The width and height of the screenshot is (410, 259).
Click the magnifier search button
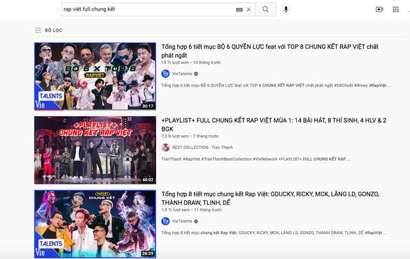[x=265, y=9]
